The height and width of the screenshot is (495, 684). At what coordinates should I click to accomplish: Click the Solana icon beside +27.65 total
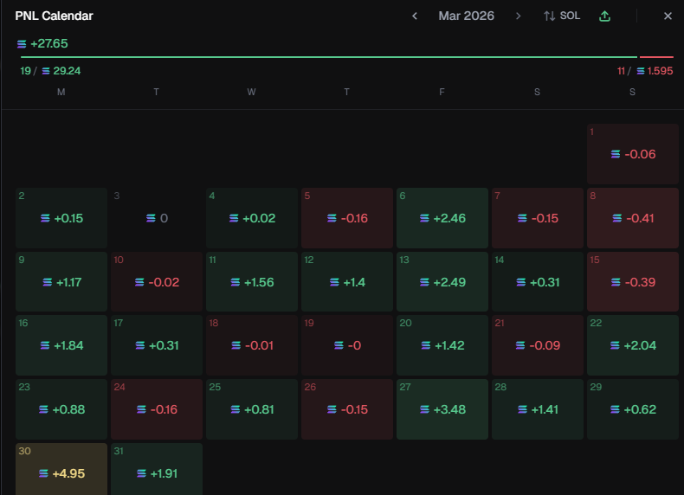(x=22, y=44)
